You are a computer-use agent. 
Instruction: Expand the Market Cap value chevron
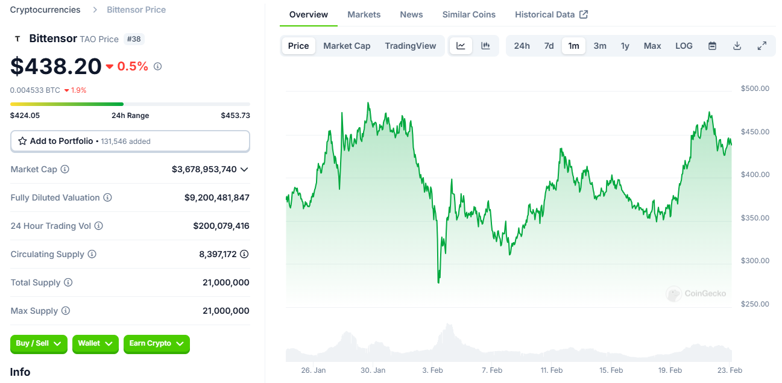click(244, 169)
